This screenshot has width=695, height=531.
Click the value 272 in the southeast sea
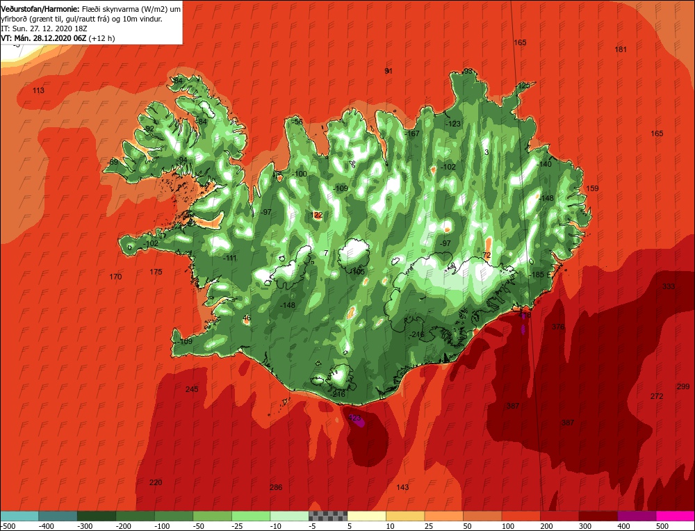tap(657, 395)
